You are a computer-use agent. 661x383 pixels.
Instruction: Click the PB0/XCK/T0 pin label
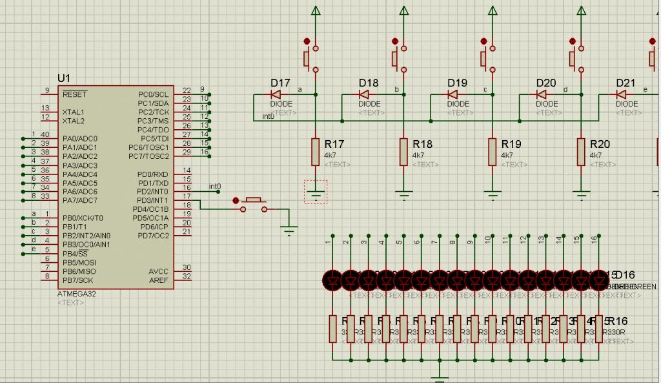pyautogui.click(x=83, y=218)
